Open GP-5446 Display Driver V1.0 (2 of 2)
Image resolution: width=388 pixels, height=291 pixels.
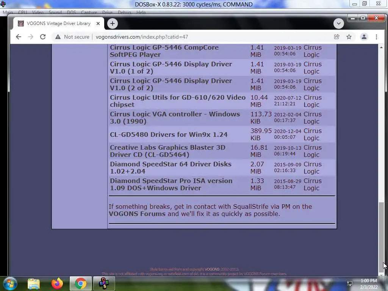[x=171, y=84]
